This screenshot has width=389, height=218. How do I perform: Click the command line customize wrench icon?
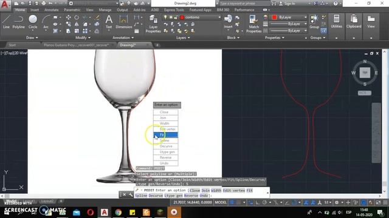(131, 195)
